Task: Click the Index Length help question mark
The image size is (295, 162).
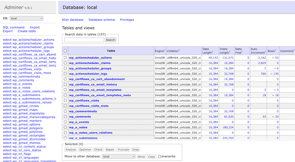Action: pos(230,52)
